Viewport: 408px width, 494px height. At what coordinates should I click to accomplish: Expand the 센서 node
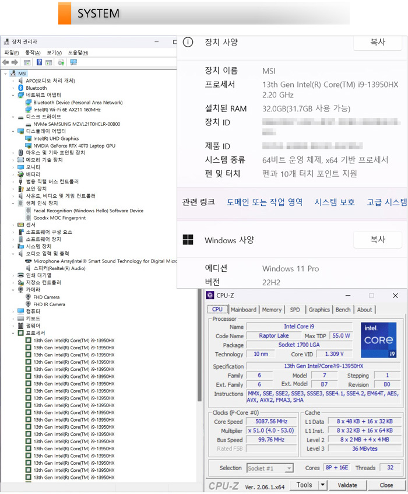pyautogui.click(x=13, y=225)
